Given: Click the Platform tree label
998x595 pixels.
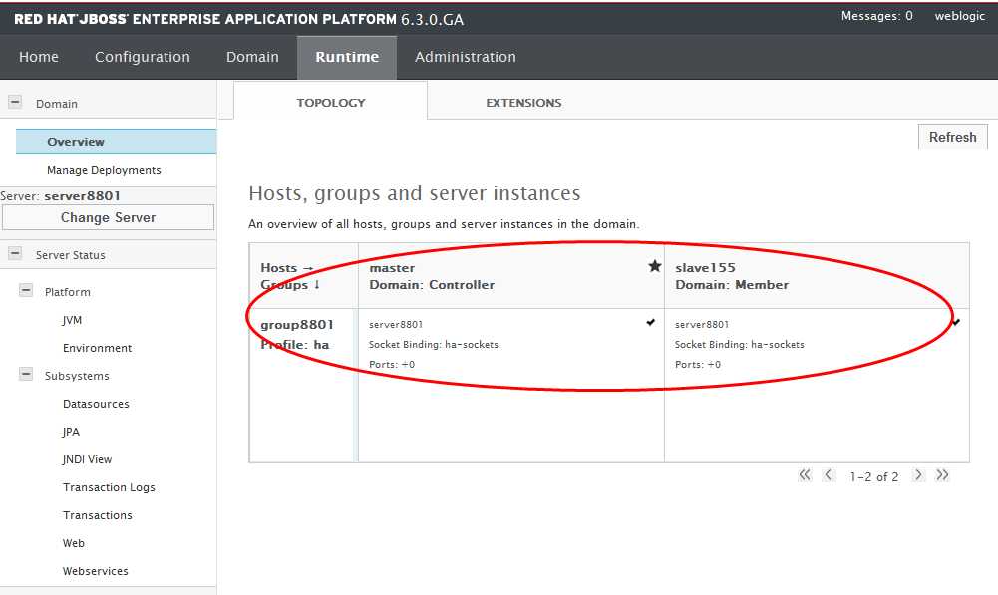Looking at the screenshot, I should [x=67, y=292].
